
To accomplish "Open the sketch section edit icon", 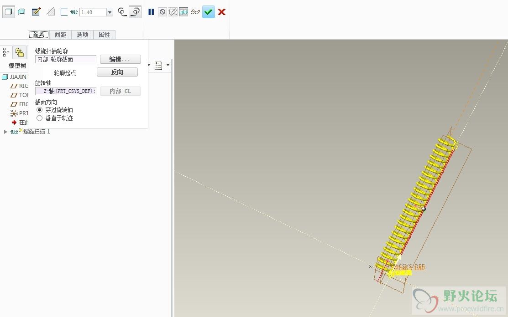I will [36, 12].
